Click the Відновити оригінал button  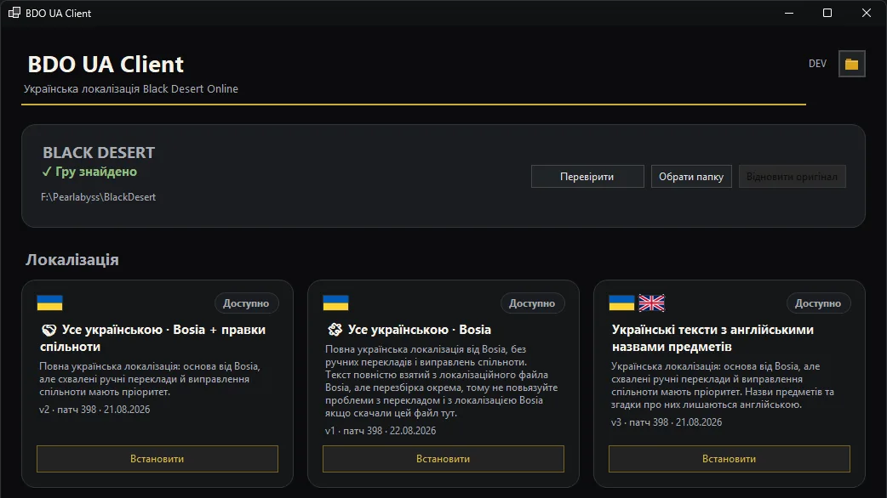point(792,176)
